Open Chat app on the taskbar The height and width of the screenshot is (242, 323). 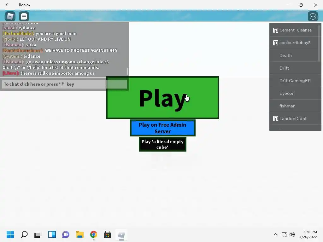click(66, 234)
